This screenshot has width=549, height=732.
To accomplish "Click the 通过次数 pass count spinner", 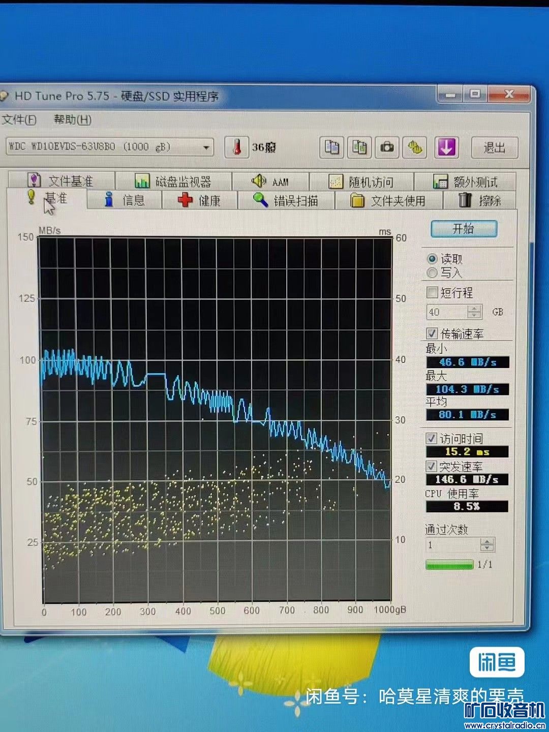I will point(487,545).
